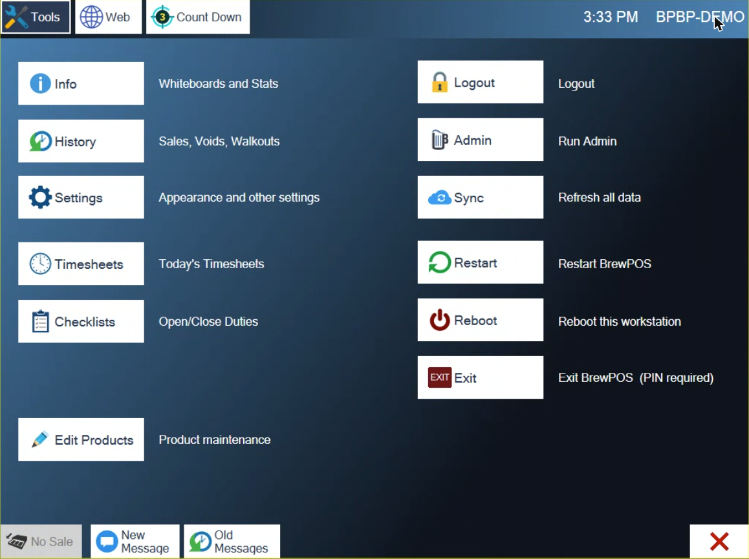Click the 'Info' button label
749x559 pixels.
(65, 84)
